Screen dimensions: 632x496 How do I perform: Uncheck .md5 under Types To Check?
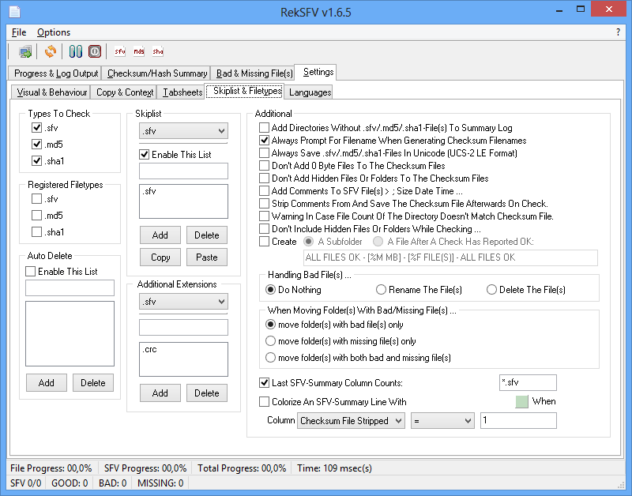click(36, 145)
